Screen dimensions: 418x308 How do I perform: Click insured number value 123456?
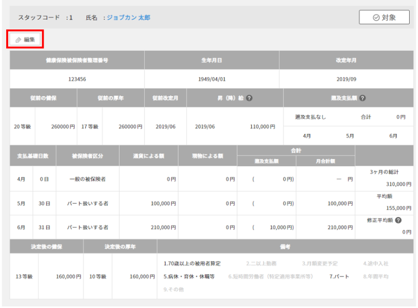click(x=77, y=80)
